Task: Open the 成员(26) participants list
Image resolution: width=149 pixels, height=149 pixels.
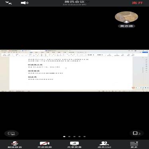Action: pyautogui.click(x=104, y=145)
